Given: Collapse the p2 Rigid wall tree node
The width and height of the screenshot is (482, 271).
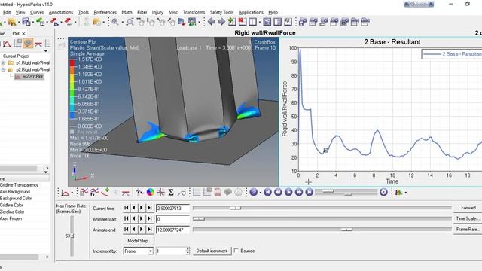Looking at the screenshot, I should 3,70.
